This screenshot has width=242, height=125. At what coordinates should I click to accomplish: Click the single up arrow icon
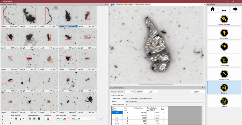point(2,123)
